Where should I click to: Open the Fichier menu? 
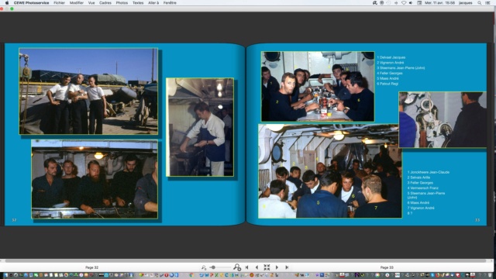(x=59, y=3)
